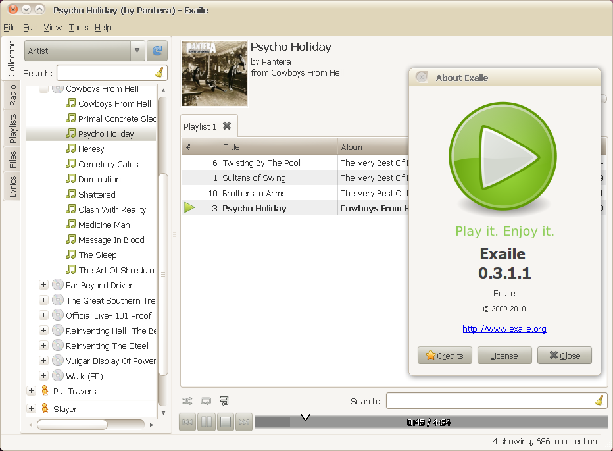The width and height of the screenshot is (613, 451).
Task: Click music note icon beside Domination
Action: (x=71, y=179)
